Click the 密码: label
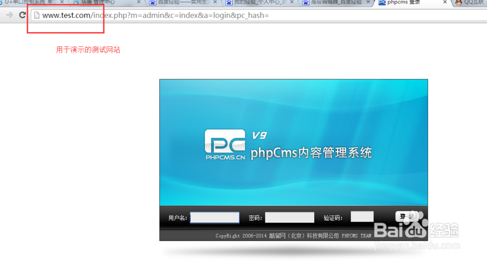 pyautogui.click(x=255, y=218)
